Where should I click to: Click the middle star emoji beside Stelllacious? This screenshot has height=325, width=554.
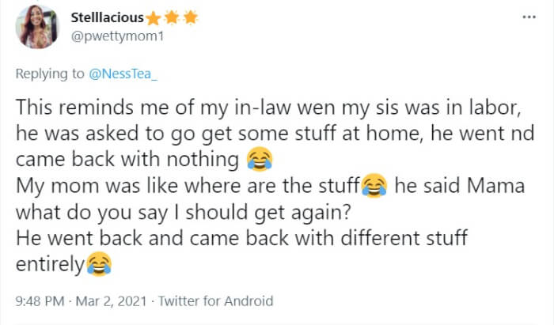pyautogui.click(x=172, y=18)
